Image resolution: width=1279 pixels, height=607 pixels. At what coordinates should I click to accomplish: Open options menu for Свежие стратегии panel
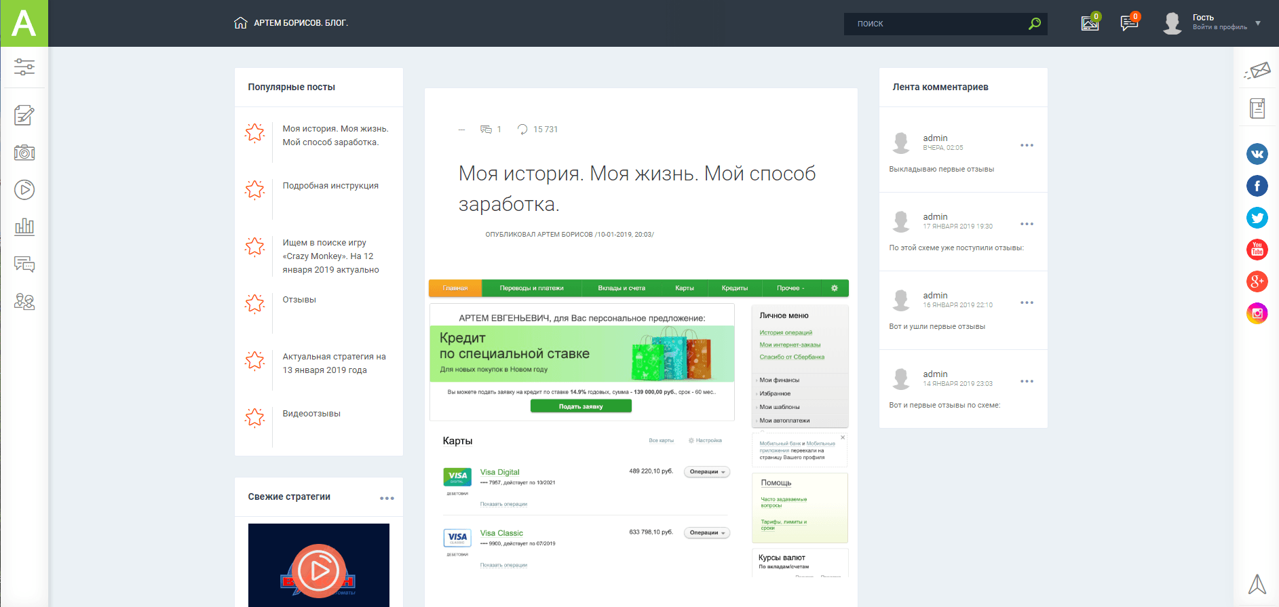pyautogui.click(x=387, y=498)
